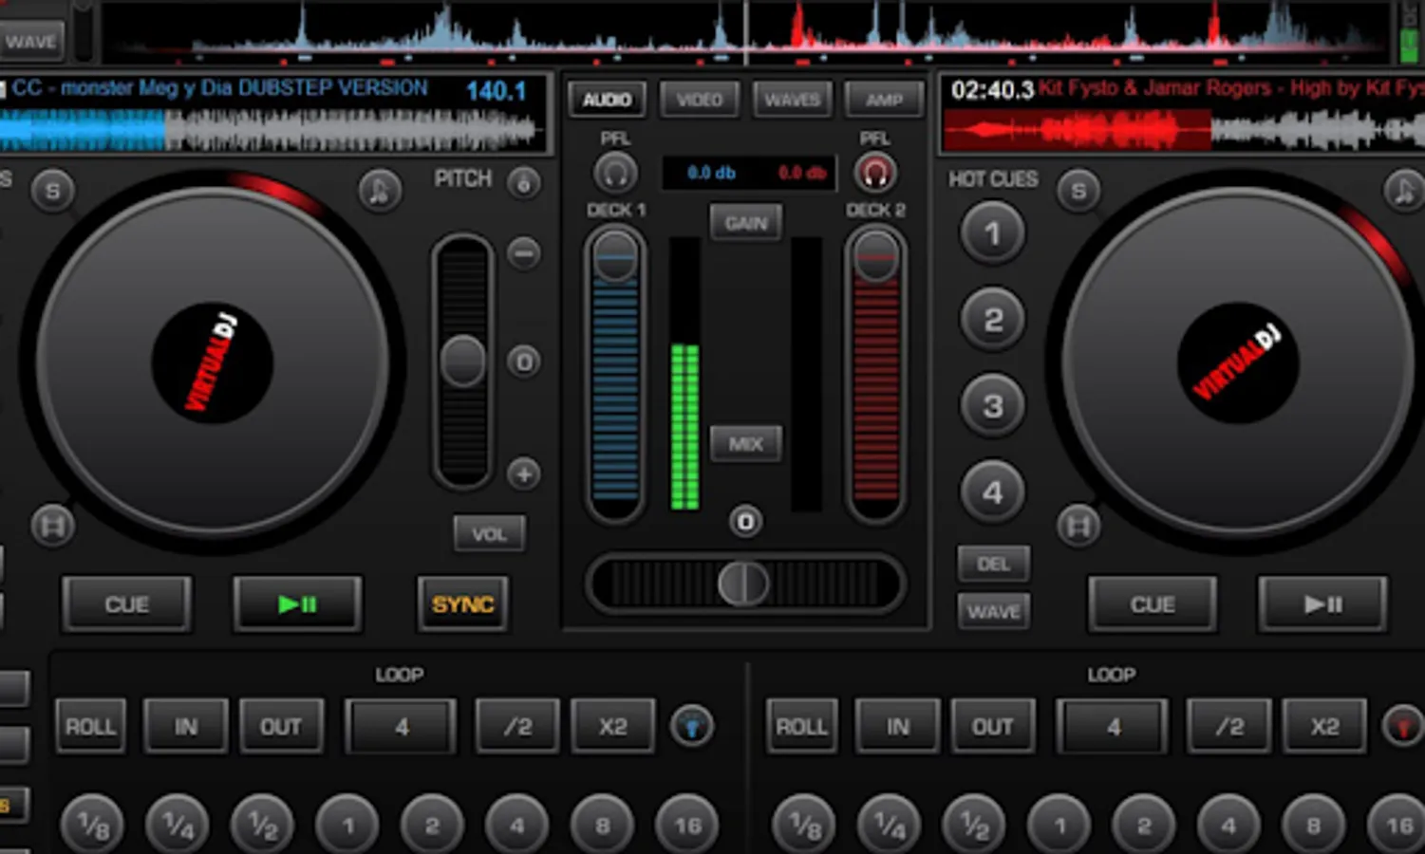The height and width of the screenshot is (854, 1425).
Task: Click the H button below right jog wheel
Action: [x=1078, y=526]
